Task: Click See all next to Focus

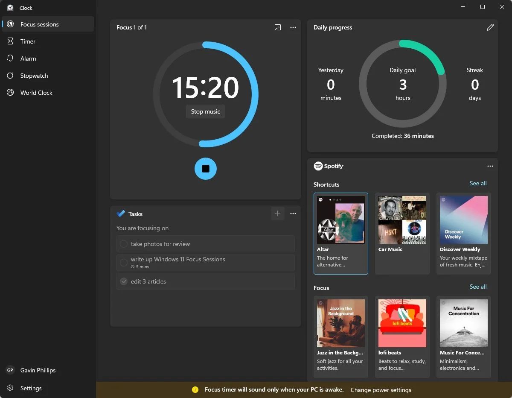Action: (x=478, y=287)
